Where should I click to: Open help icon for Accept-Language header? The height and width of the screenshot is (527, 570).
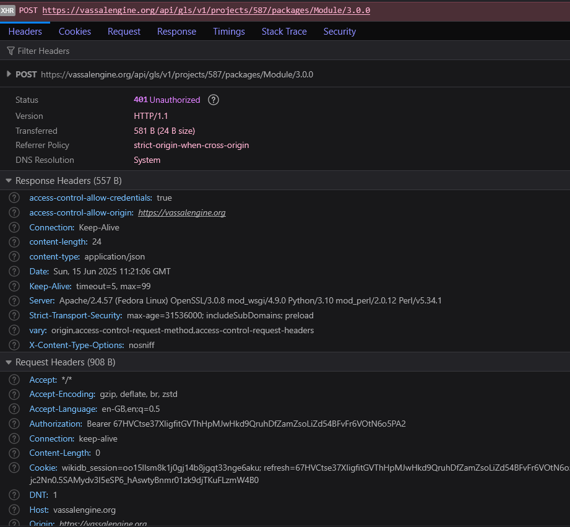pyautogui.click(x=14, y=409)
